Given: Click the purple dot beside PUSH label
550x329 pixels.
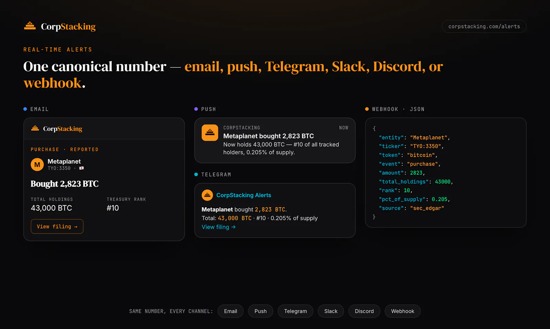Looking at the screenshot, I should (196, 109).
